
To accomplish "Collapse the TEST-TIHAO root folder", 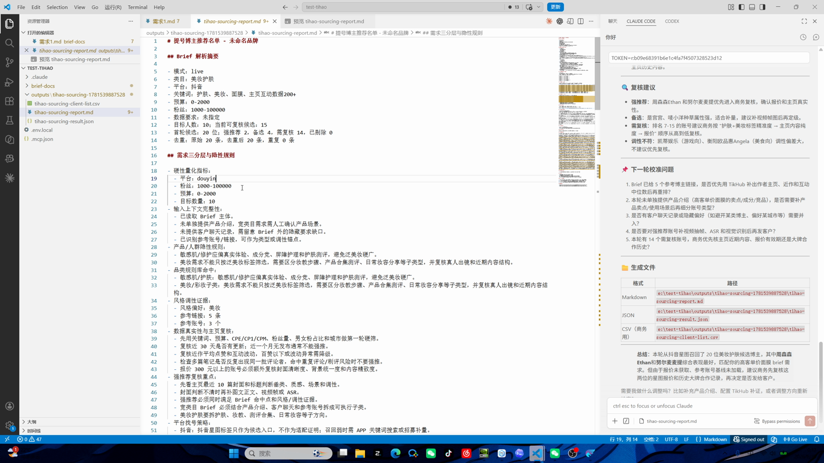I will 40,68.
